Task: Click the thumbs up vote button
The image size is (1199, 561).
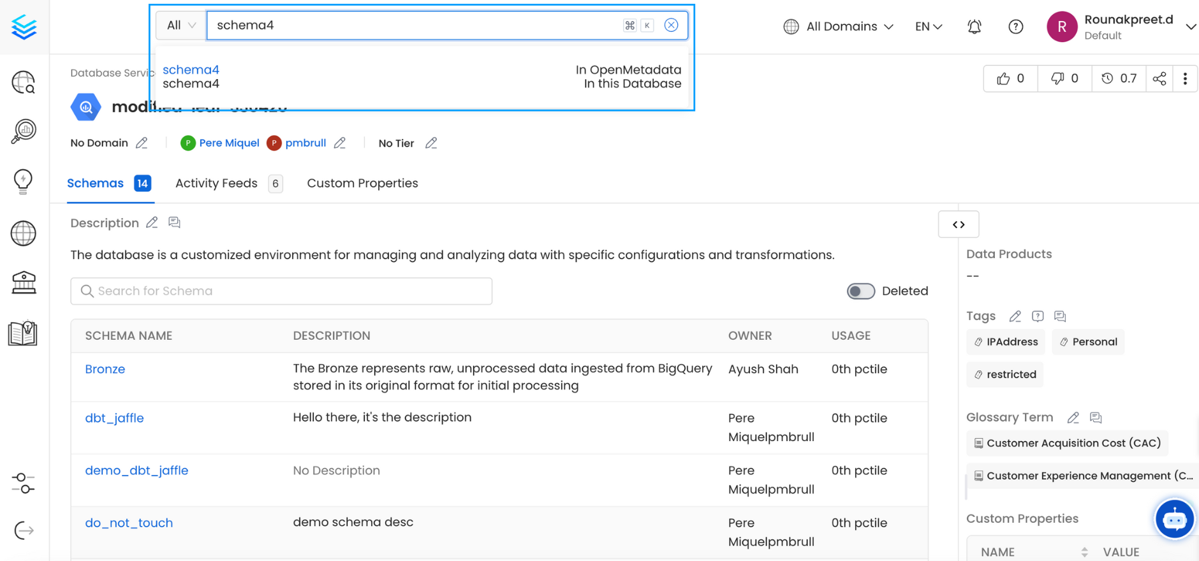Action: (x=1011, y=78)
